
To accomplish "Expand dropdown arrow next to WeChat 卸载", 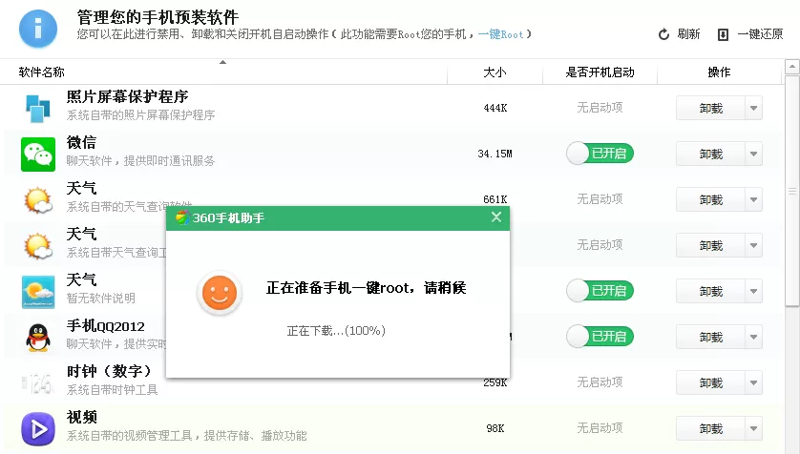I will pyautogui.click(x=753, y=154).
